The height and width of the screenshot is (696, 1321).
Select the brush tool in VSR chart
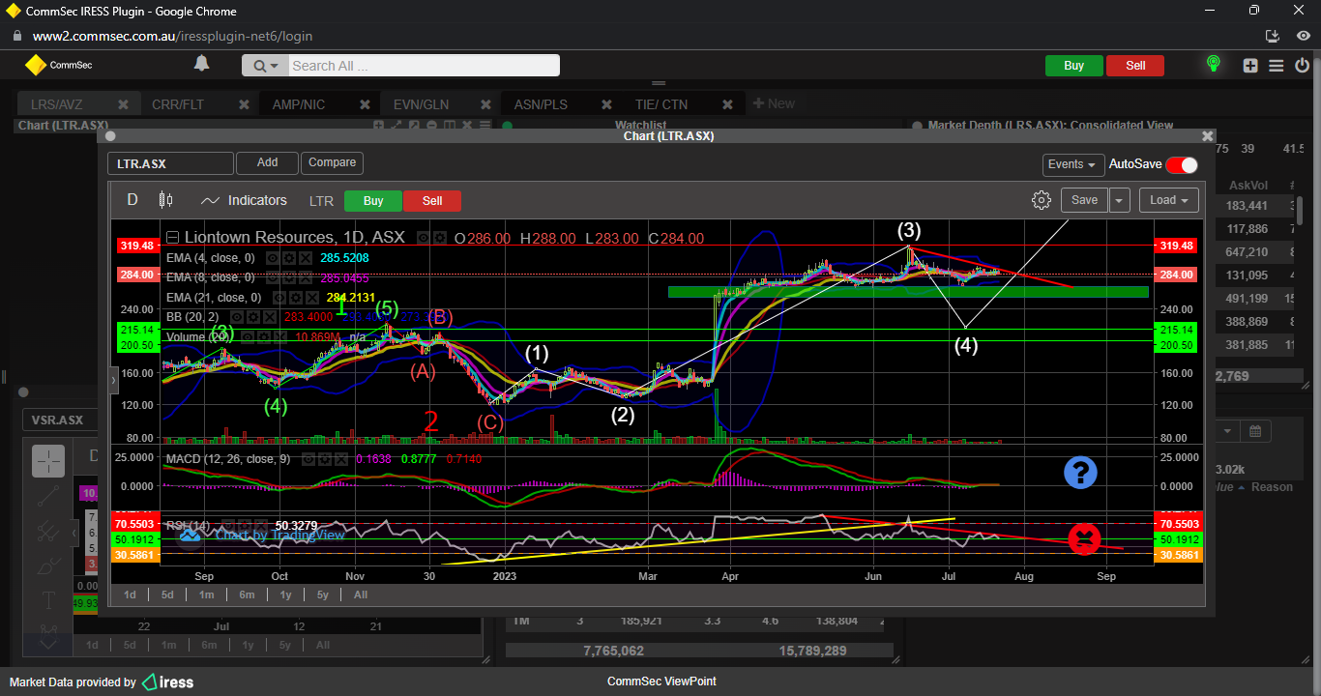[x=48, y=565]
